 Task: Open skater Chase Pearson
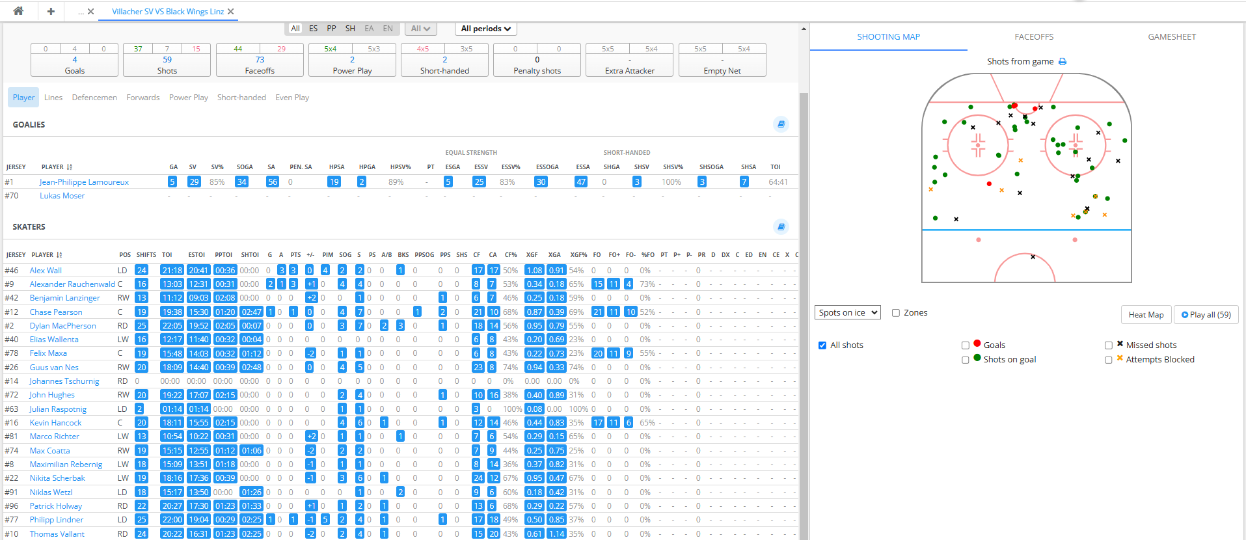click(56, 312)
